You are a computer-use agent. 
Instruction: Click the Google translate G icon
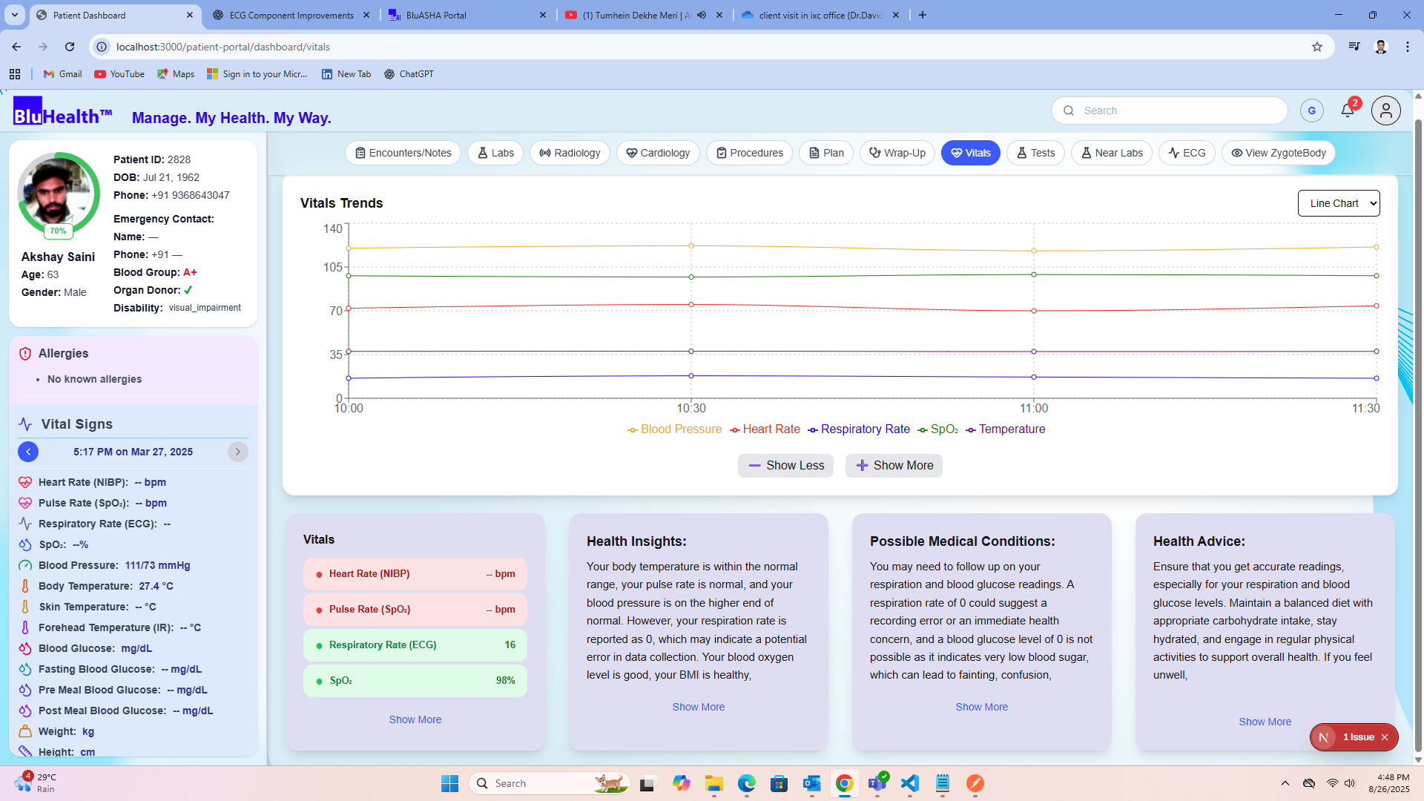pos(1311,111)
